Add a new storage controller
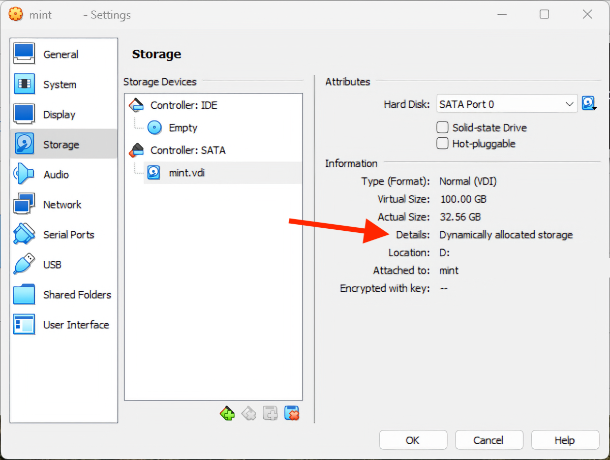This screenshot has height=460, width=610. 227,413
